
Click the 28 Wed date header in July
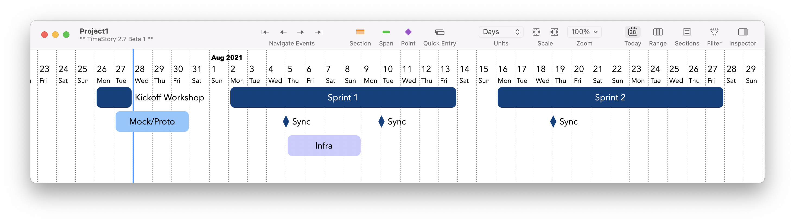point(141,74)
